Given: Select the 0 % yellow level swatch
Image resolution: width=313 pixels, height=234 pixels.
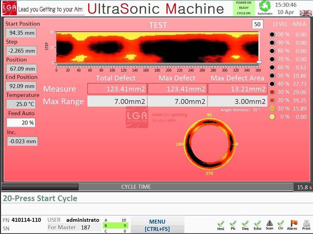Looking at the screenshot, I should (x=272, y=117).
